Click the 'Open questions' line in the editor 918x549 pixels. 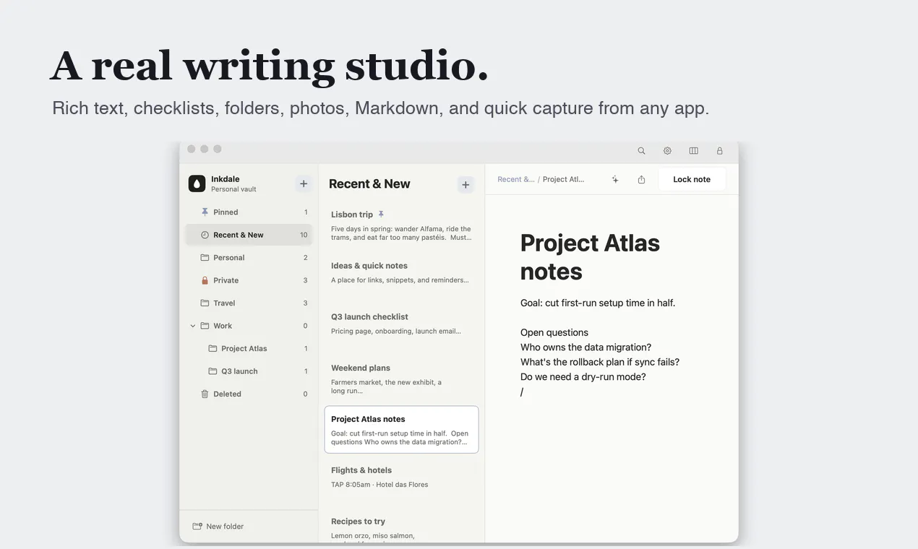tap(554, 333)
